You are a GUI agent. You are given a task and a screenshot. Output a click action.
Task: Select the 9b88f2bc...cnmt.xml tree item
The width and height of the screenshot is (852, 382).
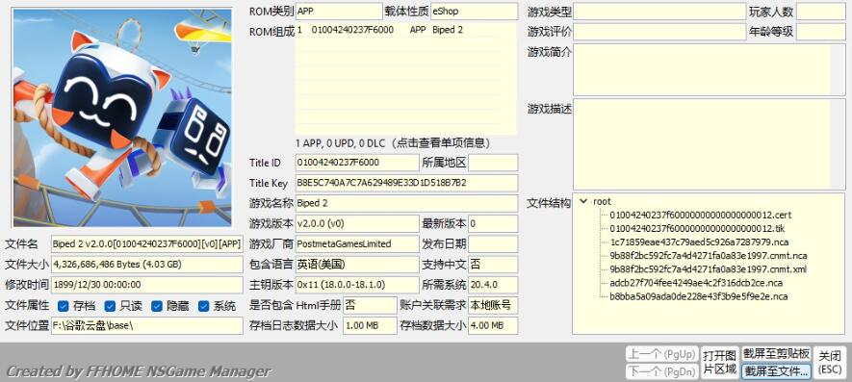click(708, 269)
